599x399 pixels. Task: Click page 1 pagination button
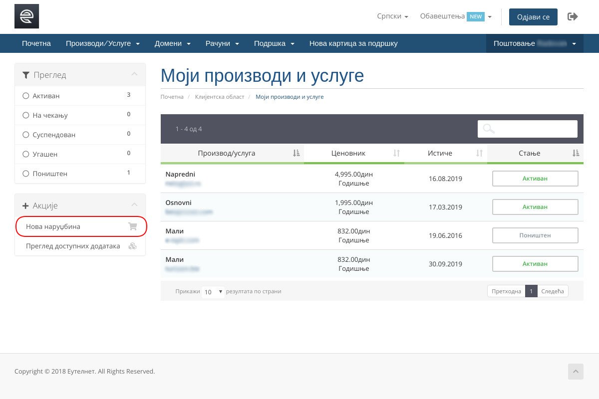(531, 291)
